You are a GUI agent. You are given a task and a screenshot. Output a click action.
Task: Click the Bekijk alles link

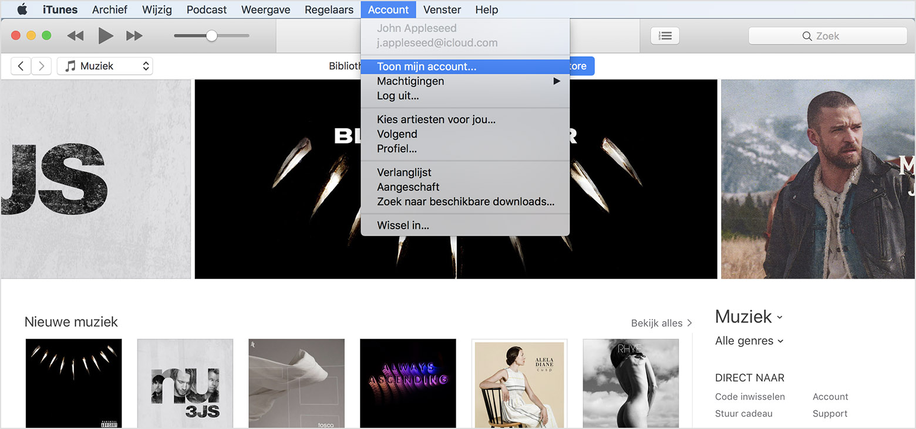(661, 323)
